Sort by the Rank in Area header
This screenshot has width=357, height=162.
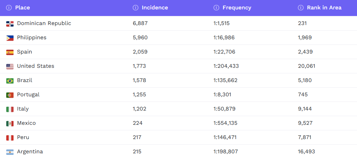pos(324,8)
